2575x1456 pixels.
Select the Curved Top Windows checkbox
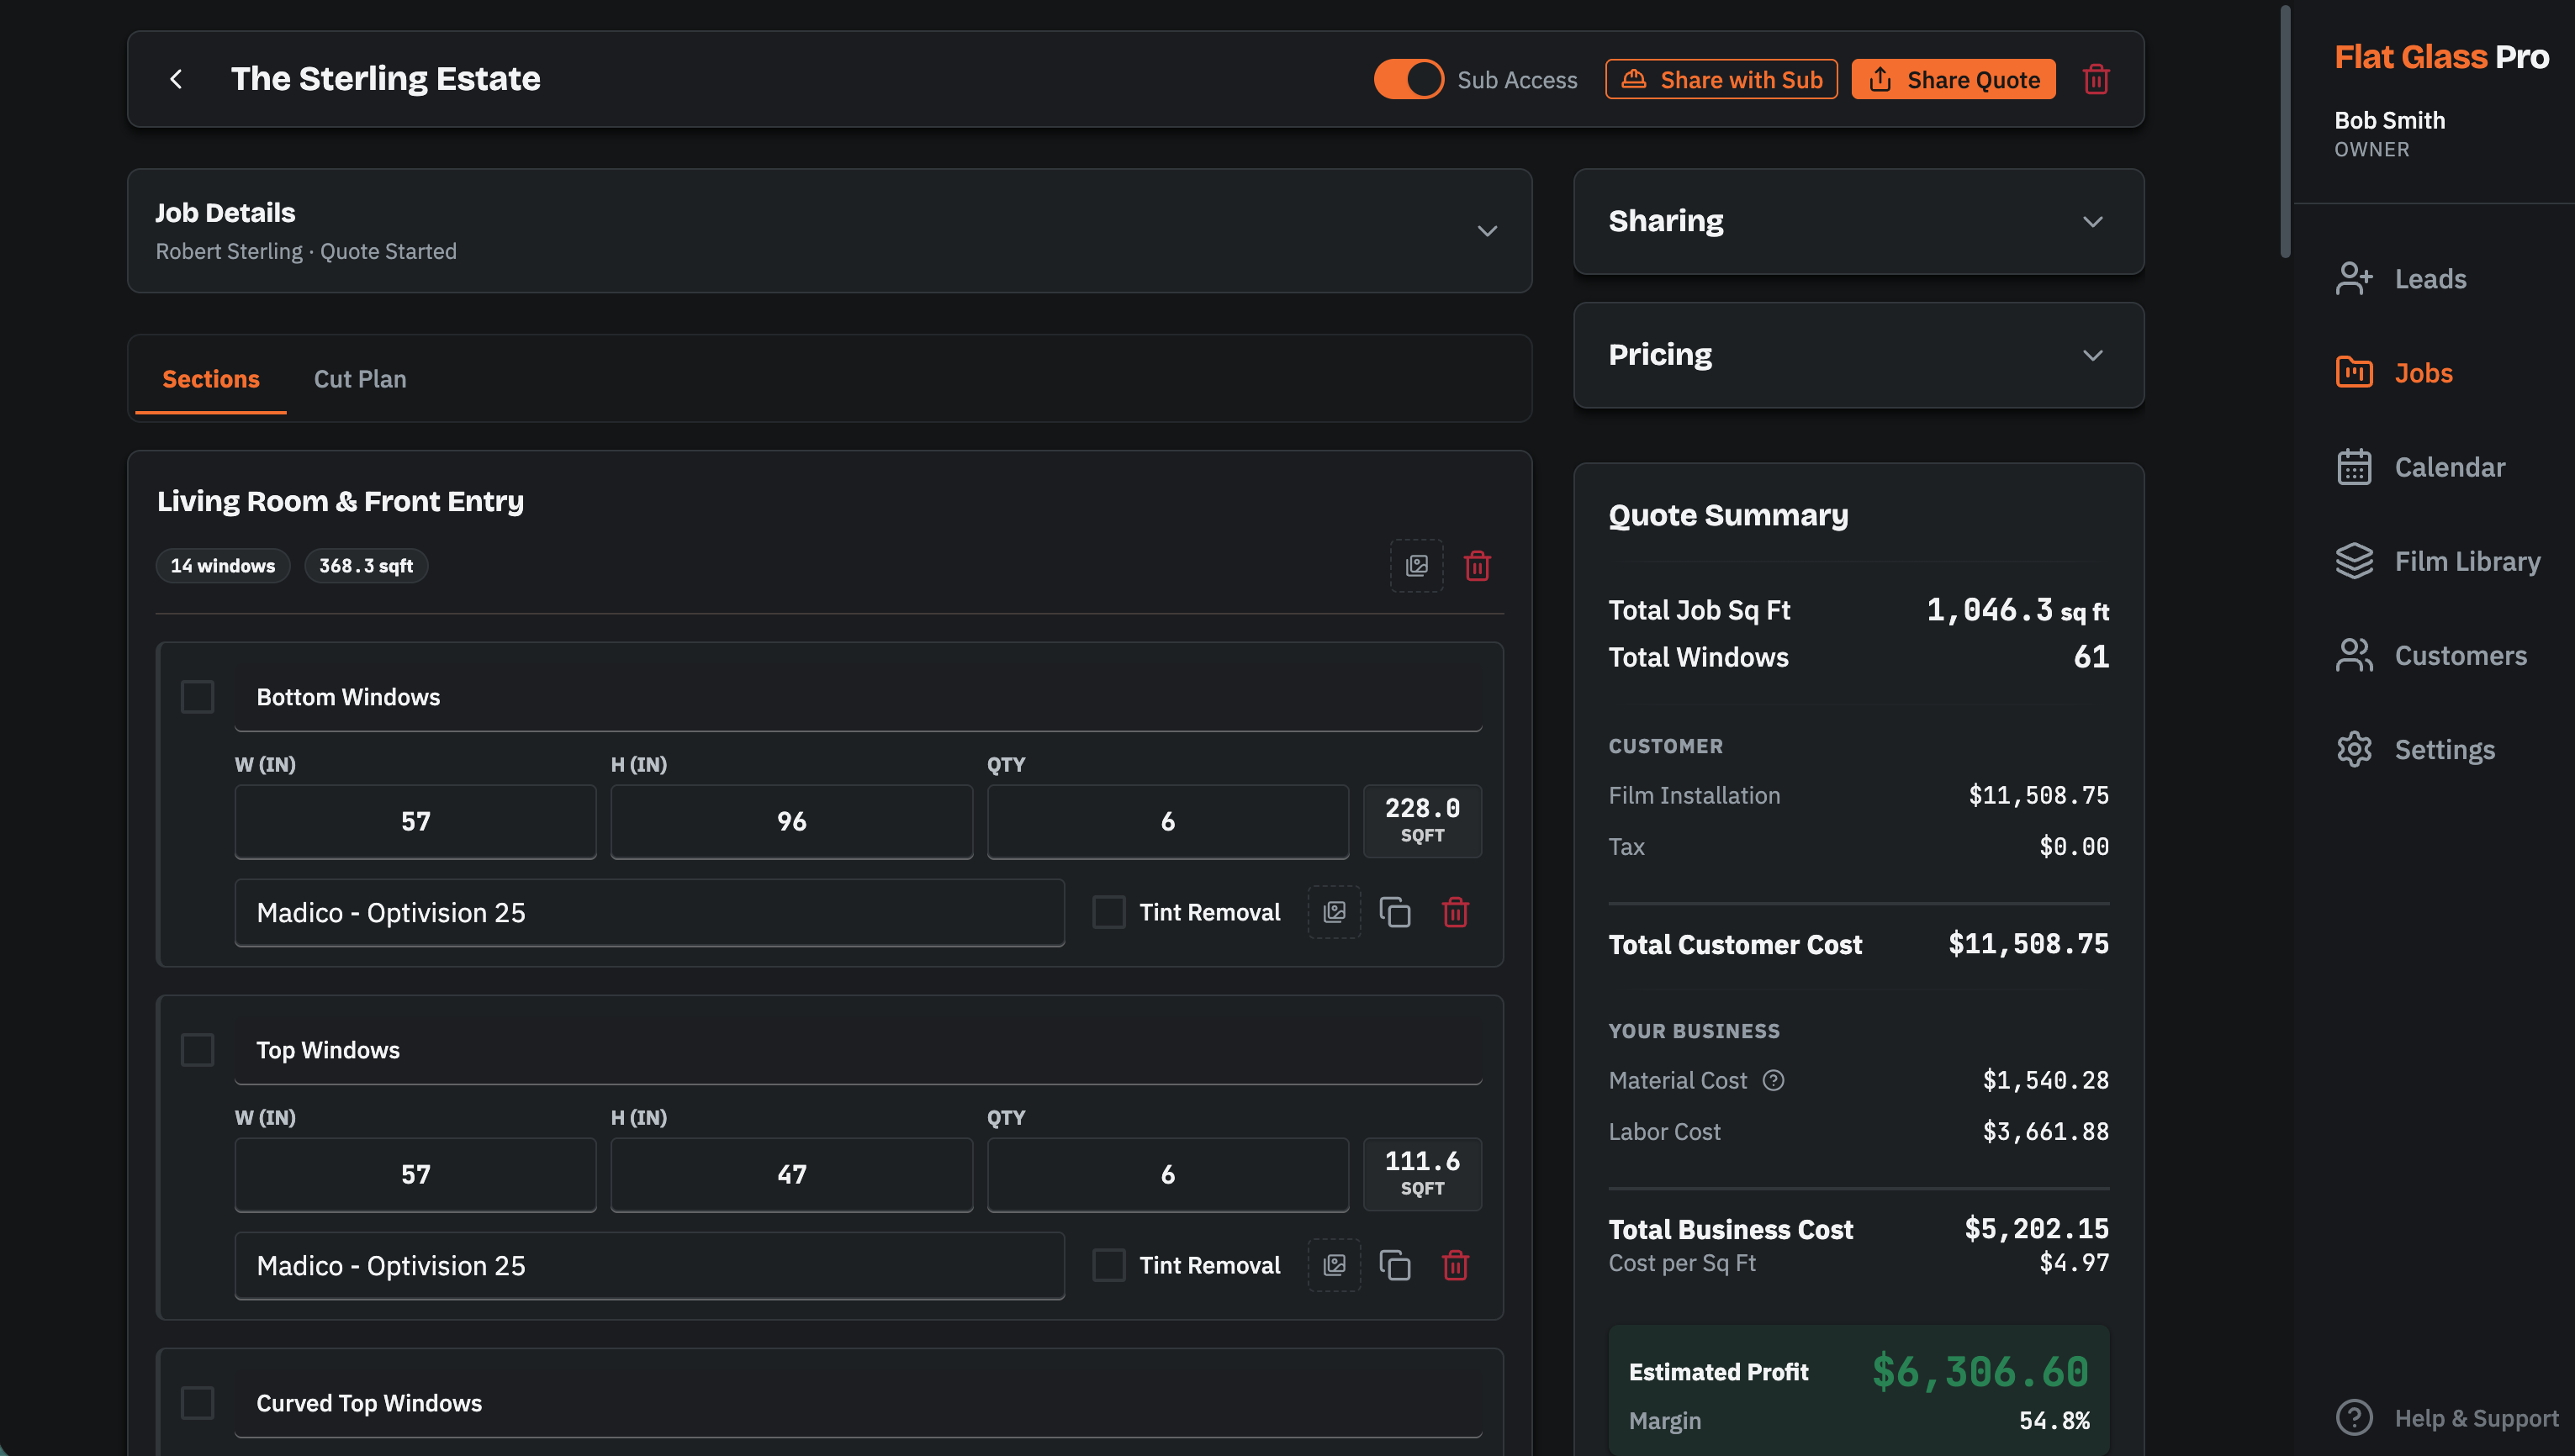(197, 1403)
